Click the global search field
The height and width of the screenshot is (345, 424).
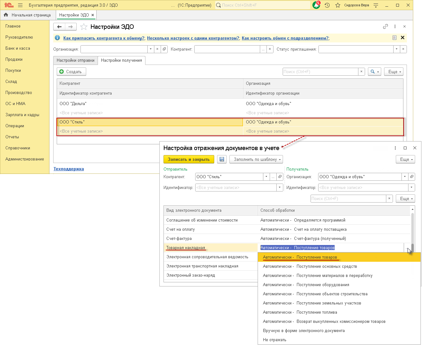(263, 5)
